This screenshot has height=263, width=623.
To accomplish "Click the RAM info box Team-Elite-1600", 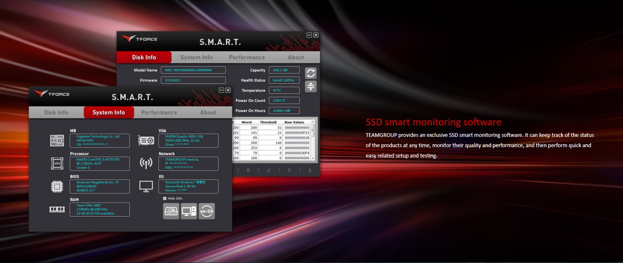I will (100, 209).
